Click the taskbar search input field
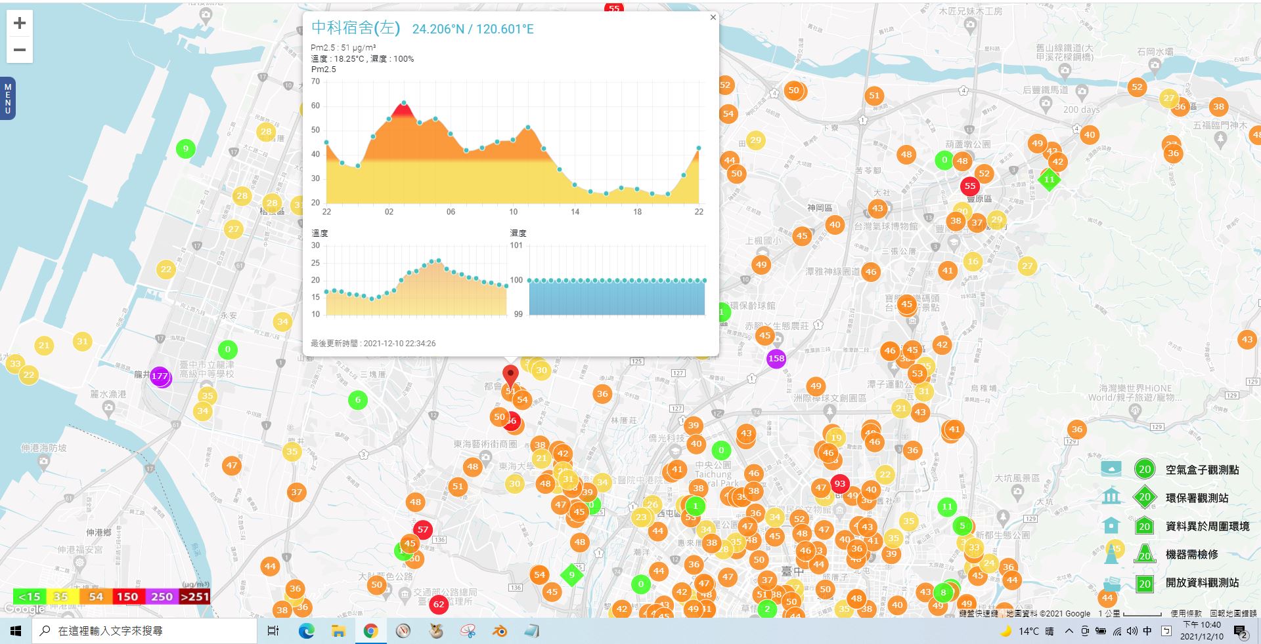The width and height of the screenshot is (1261, 644). click(144, 631)
